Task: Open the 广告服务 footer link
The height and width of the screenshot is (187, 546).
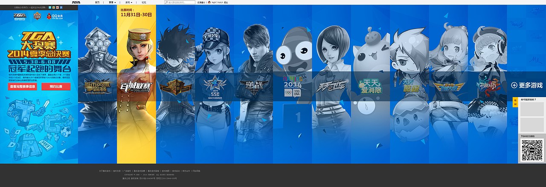Action: click(127, 171)
